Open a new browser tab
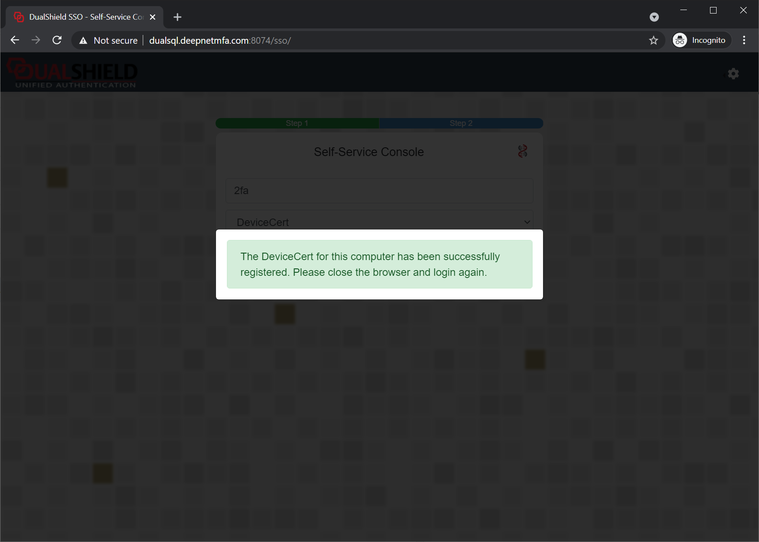This screenshot has width=759, height=542. (x=177, y=17)
